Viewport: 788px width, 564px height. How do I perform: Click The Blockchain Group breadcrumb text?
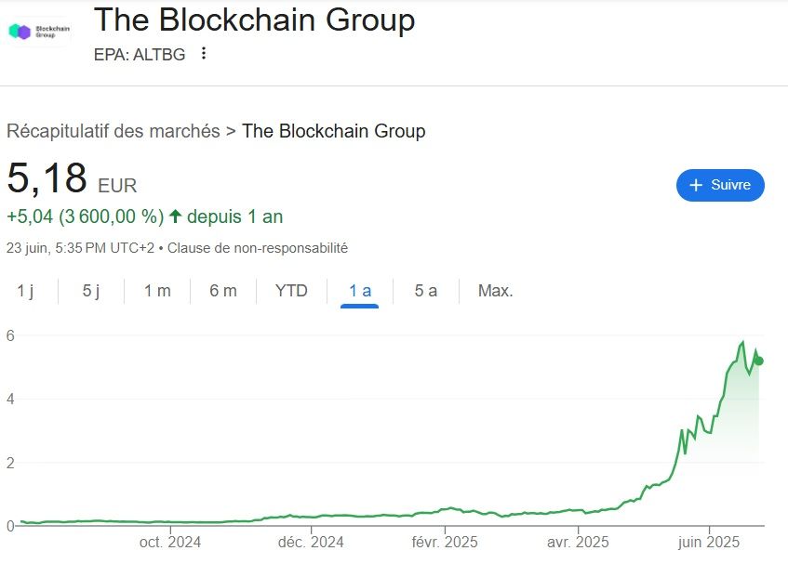click(333, 131)
